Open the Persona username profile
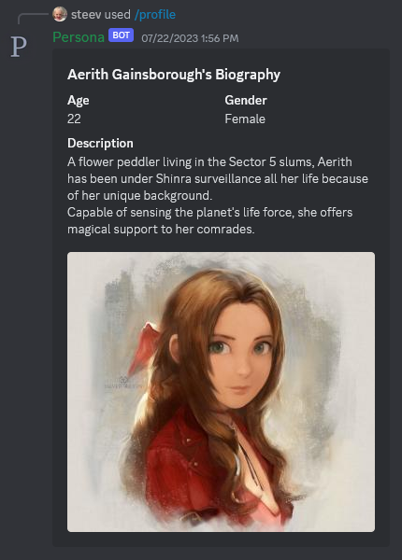 tap(79, 37)
